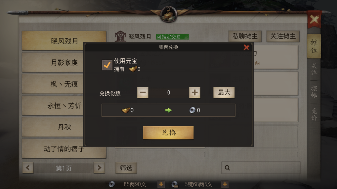
Task: Click the 私聊摊主 button
Action: point(245,36)
